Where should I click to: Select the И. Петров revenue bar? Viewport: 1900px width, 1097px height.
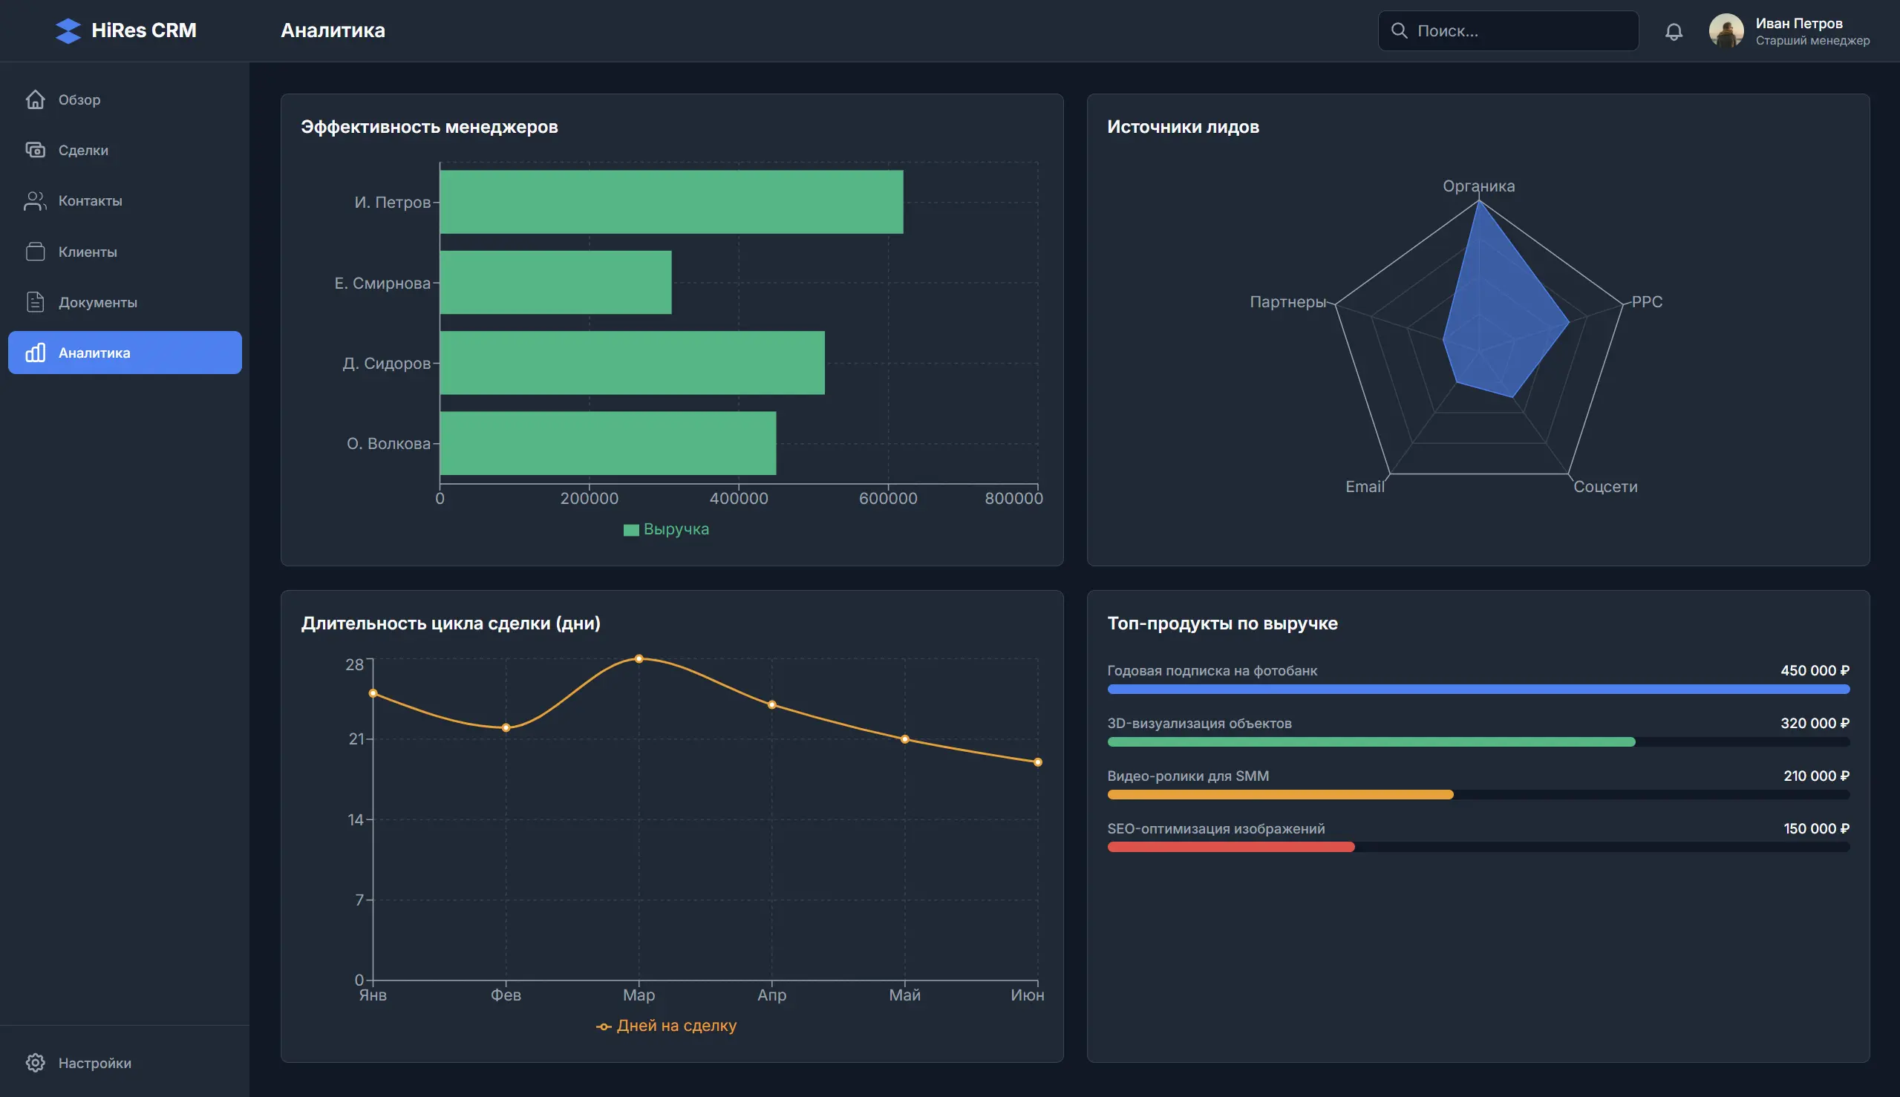[x=669, y=201]
